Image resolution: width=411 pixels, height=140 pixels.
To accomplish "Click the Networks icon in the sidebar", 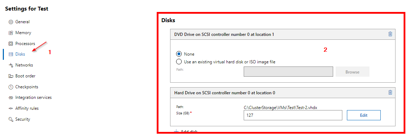I will (x=11, y=65).
